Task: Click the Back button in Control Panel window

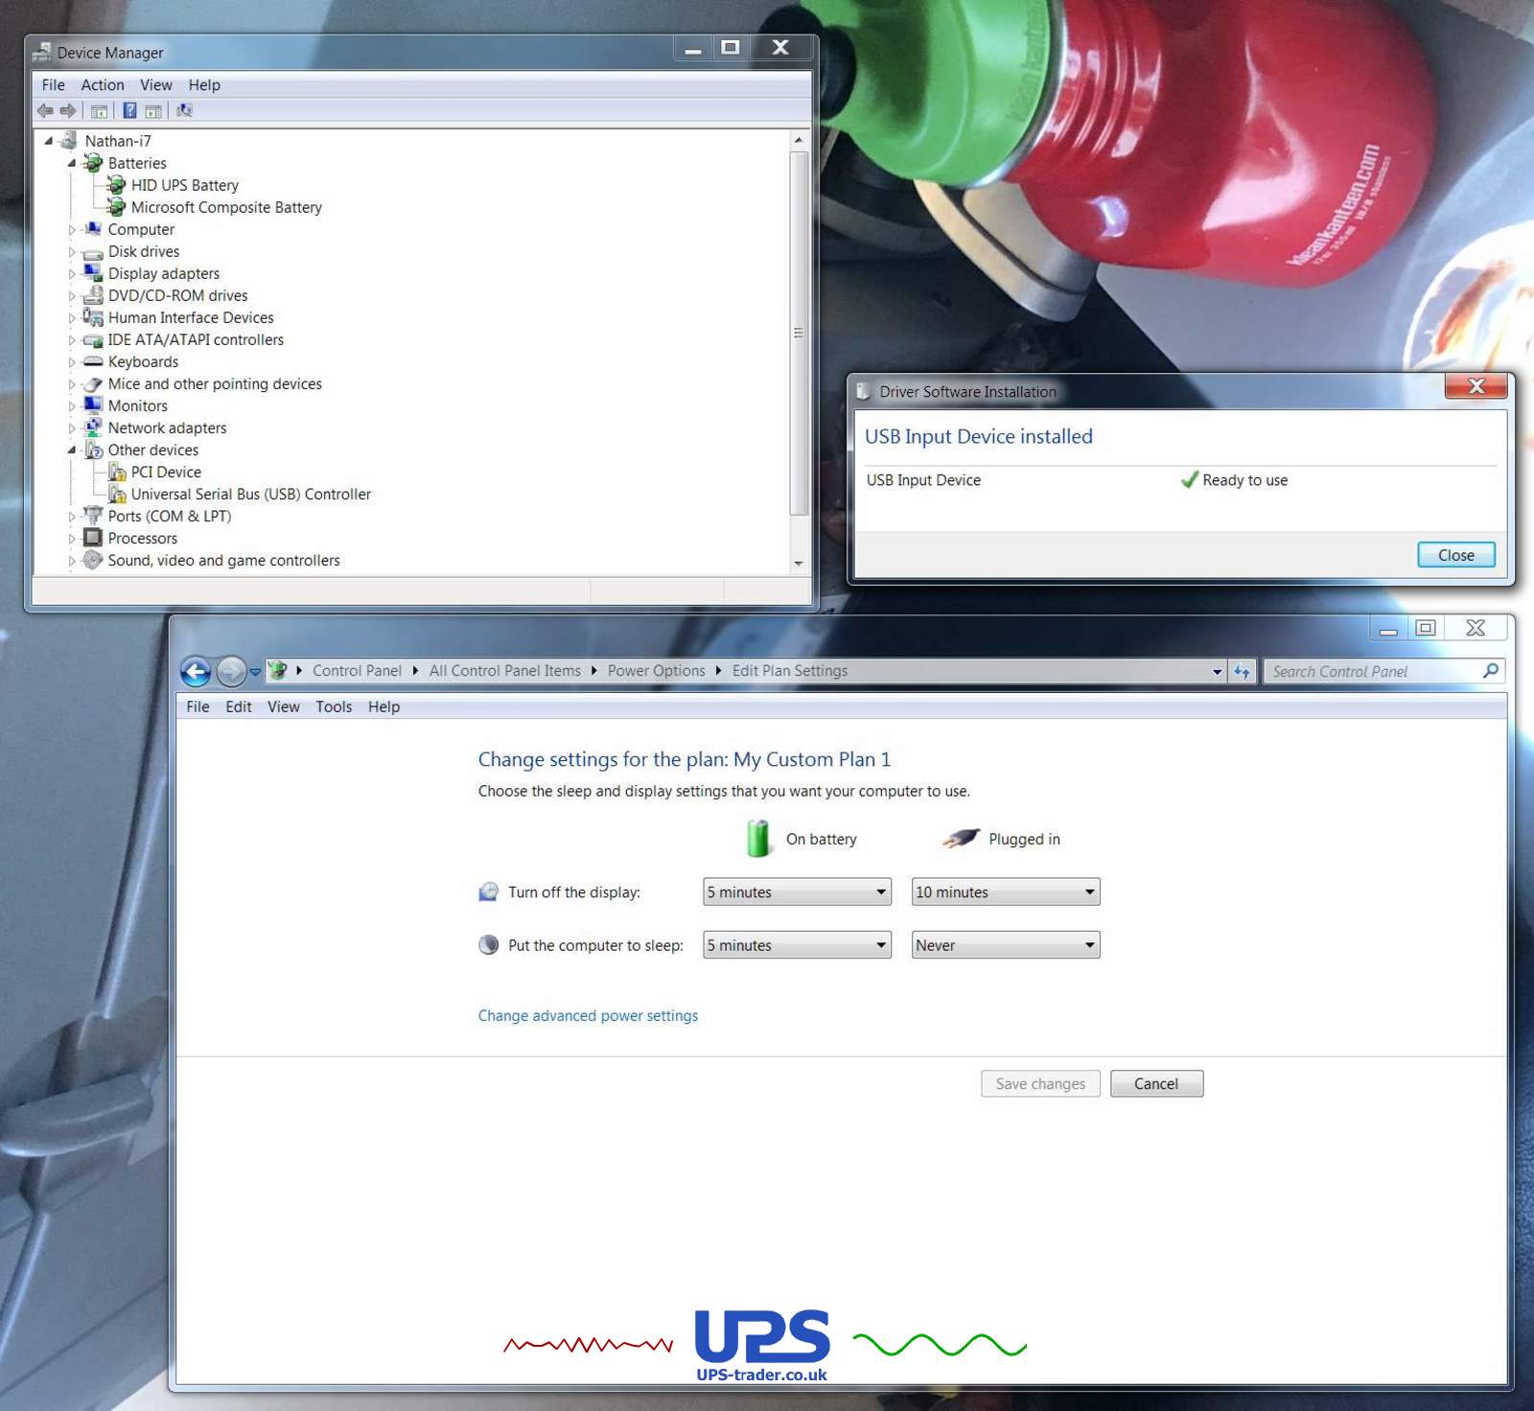Action: tap(196, 671)
